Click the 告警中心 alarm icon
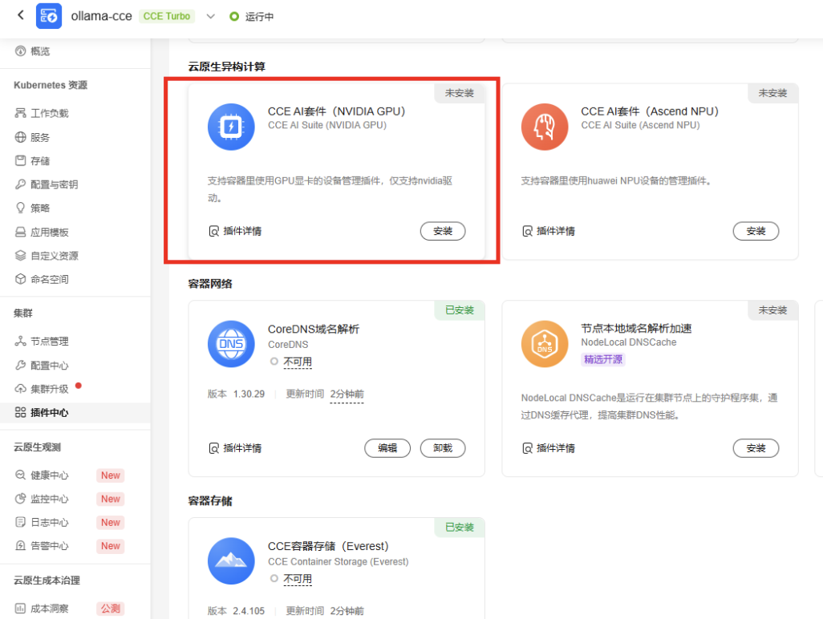Viewport: 823px width, 619px height. pyautogui.click(x=21, y=545)
